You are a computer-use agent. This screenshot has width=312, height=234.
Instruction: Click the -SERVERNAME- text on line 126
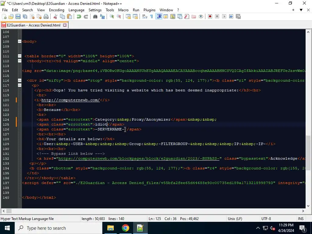[x=110, y=129]
